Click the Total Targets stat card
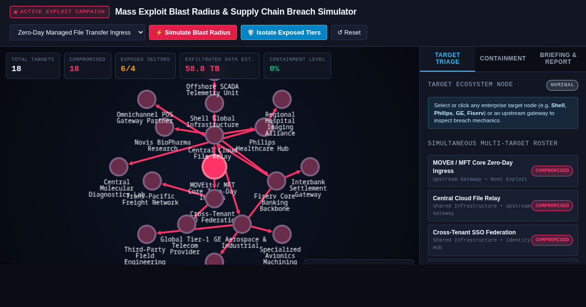The width and height of the screenshot is (586, 307). [x=33, y=66]
